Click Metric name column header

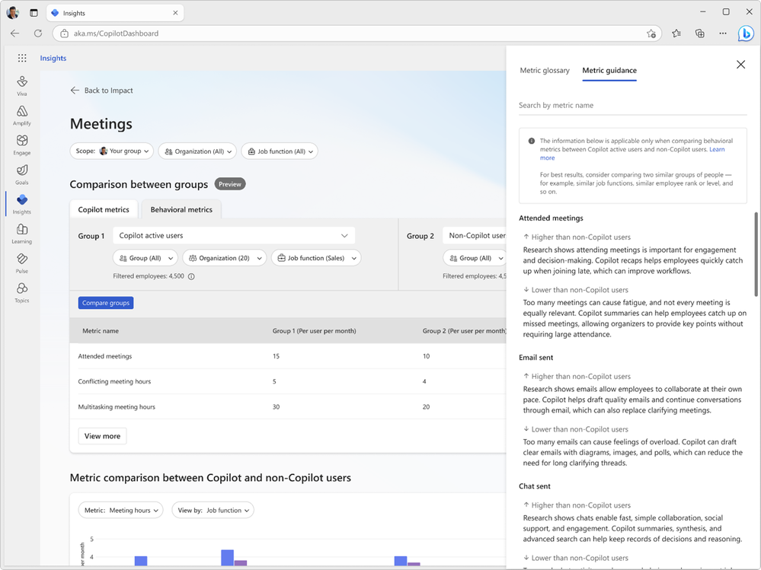coord(101,331)
